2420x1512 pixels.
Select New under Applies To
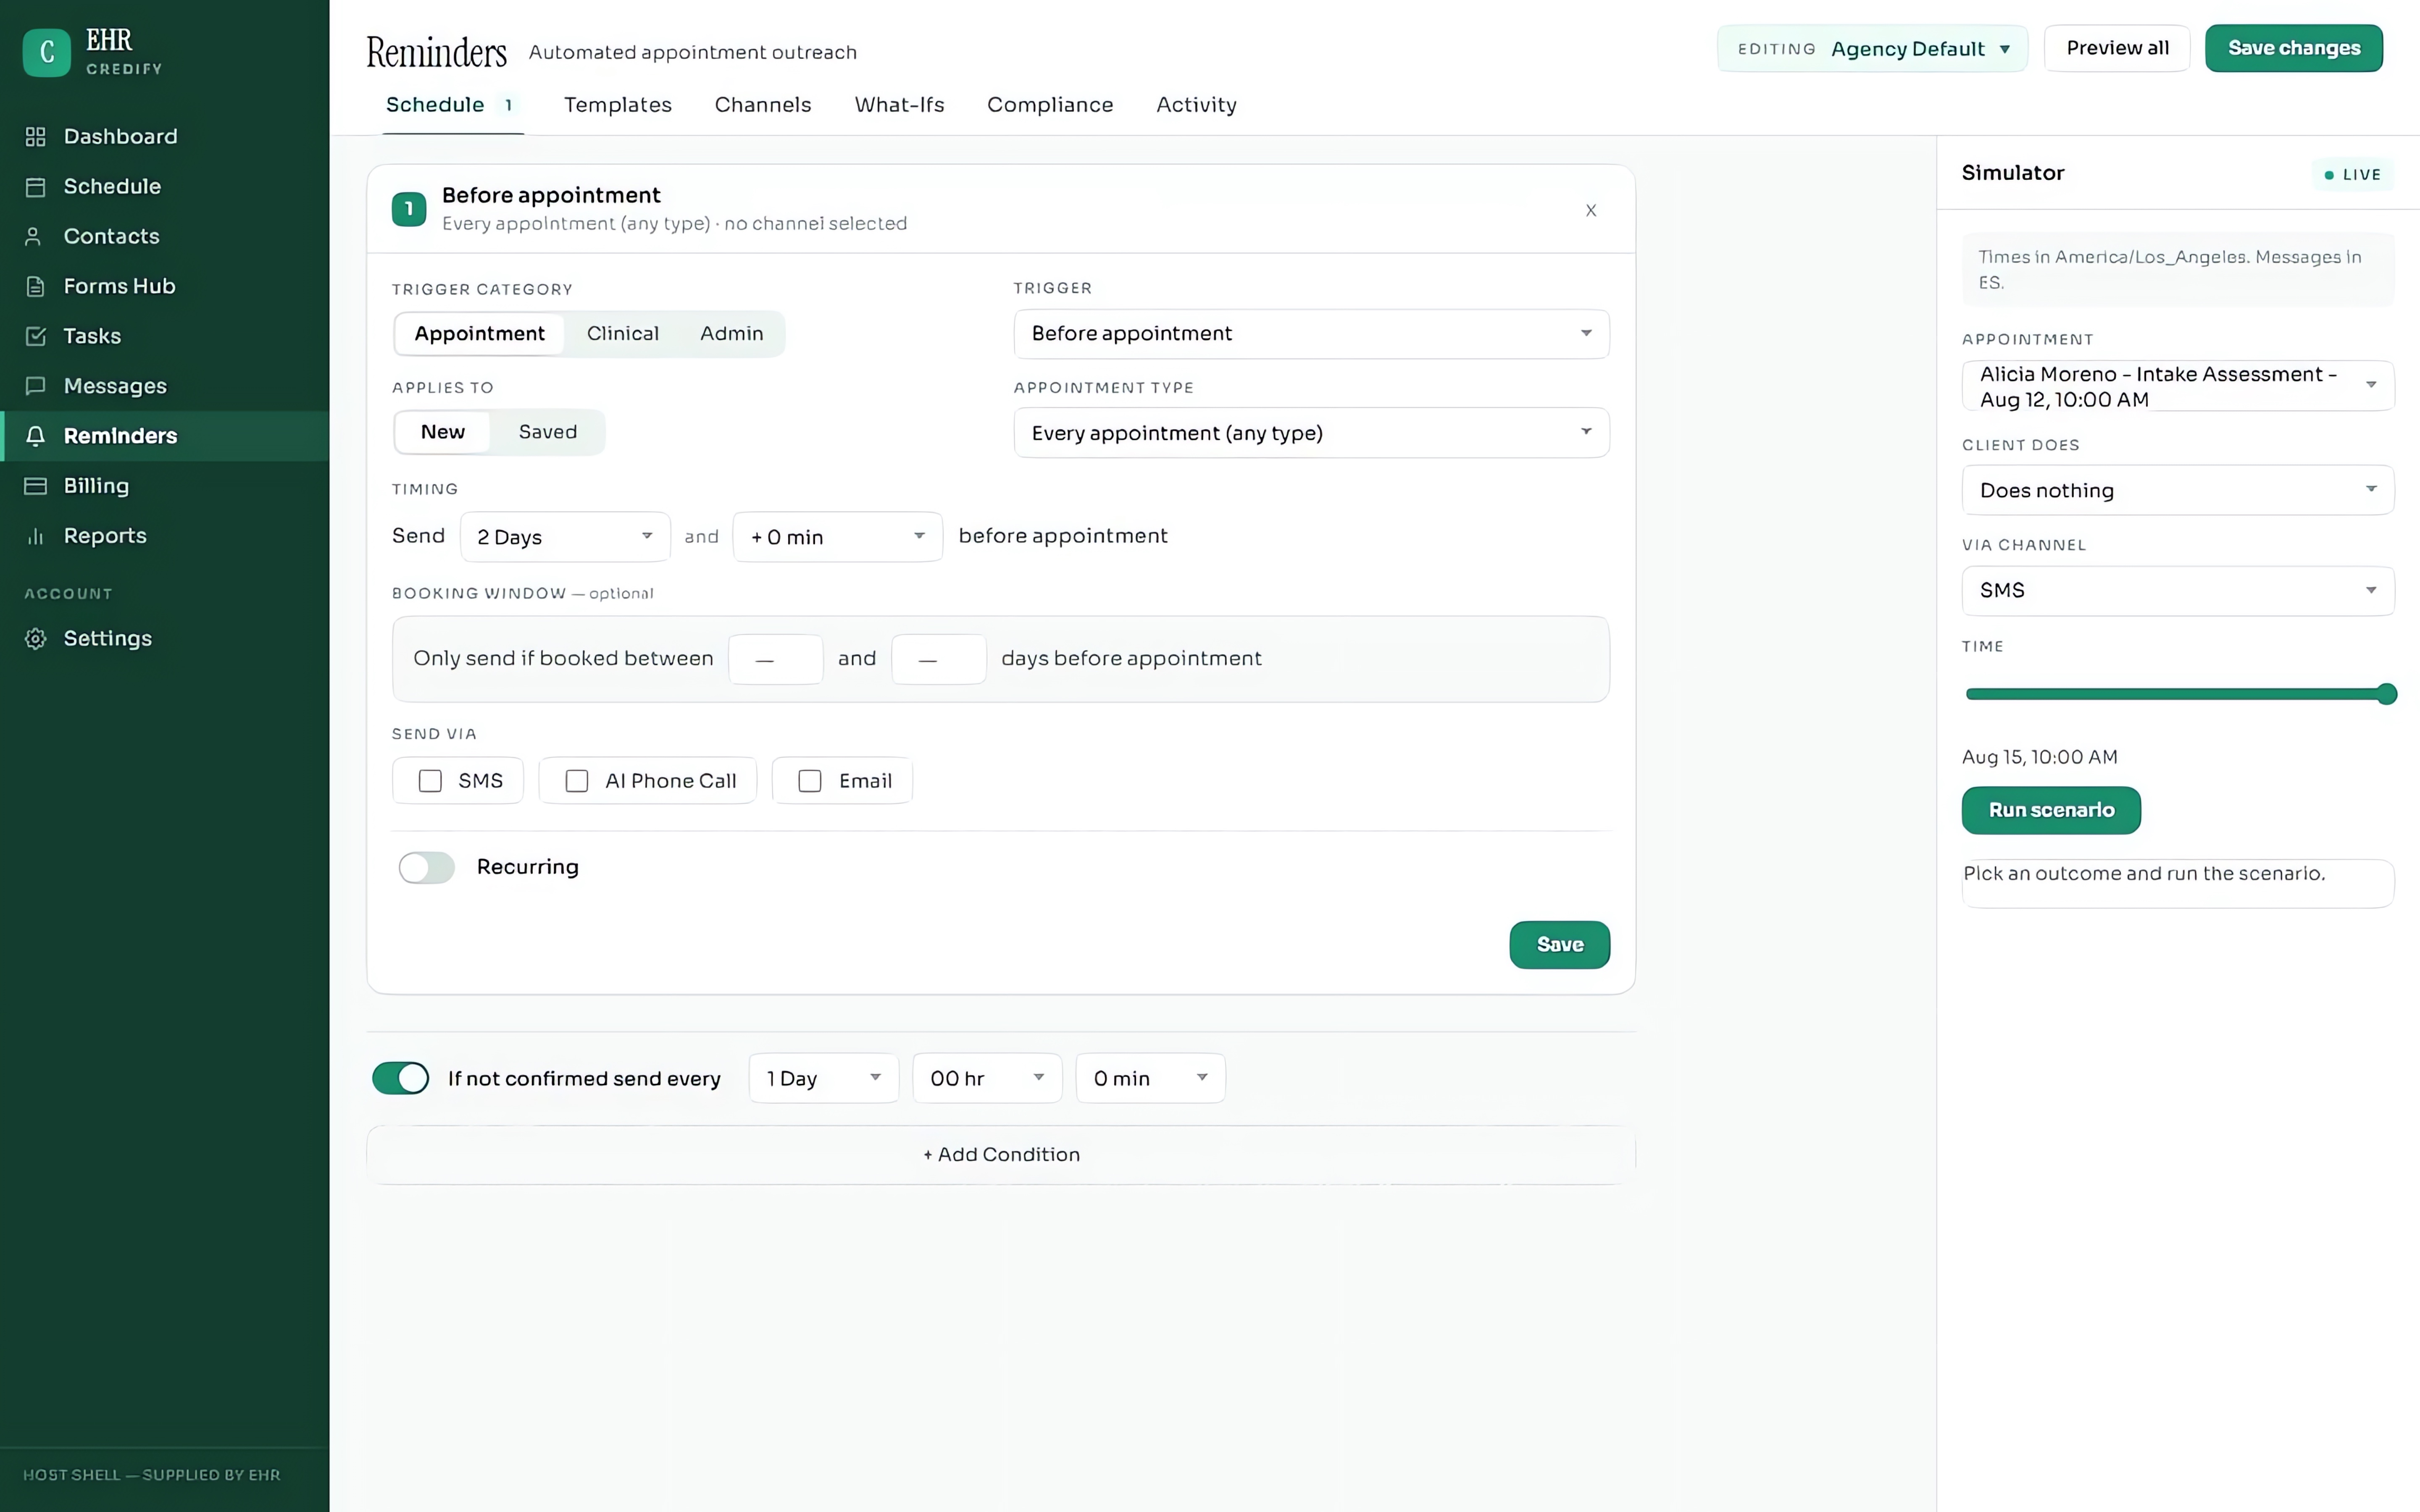443,432
